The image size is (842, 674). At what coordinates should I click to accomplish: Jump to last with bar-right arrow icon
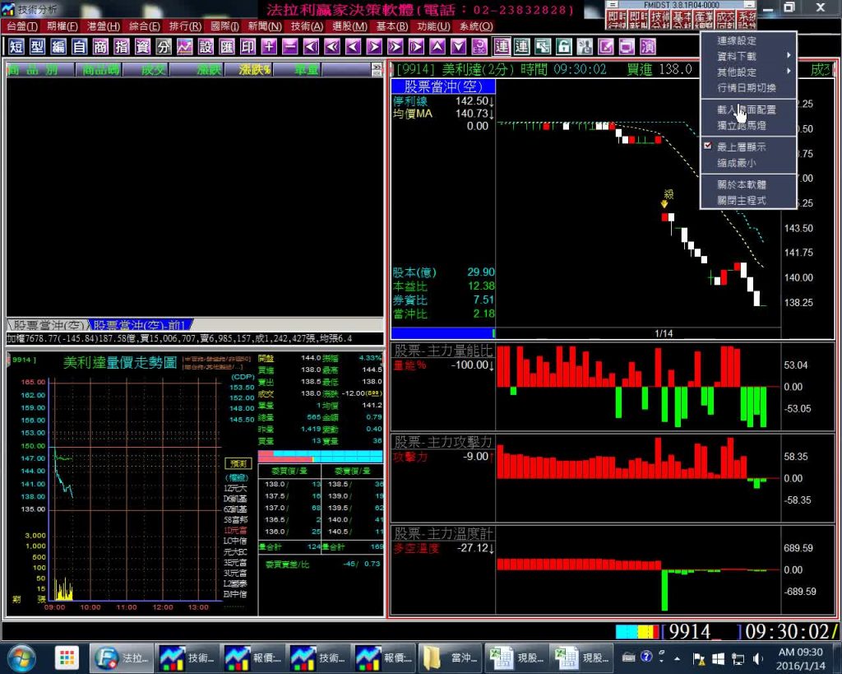[x=416, y=47]
